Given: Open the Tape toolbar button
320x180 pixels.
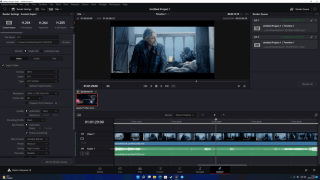Looking at the screenshot, I should [x=40, y=9].
